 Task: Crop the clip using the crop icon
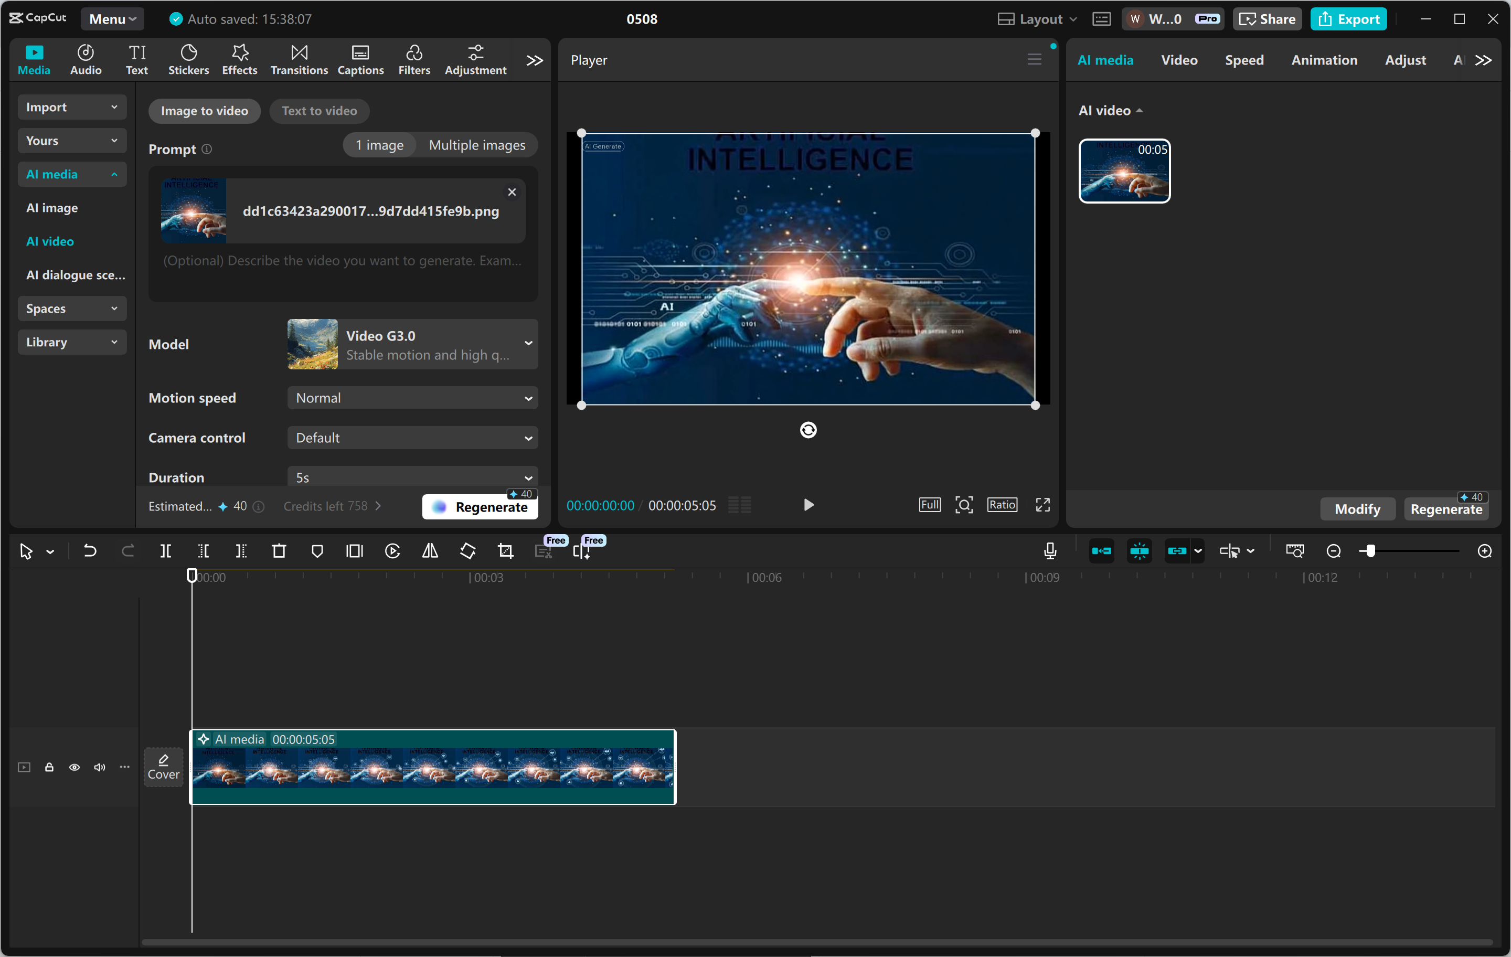click(505, 550)
